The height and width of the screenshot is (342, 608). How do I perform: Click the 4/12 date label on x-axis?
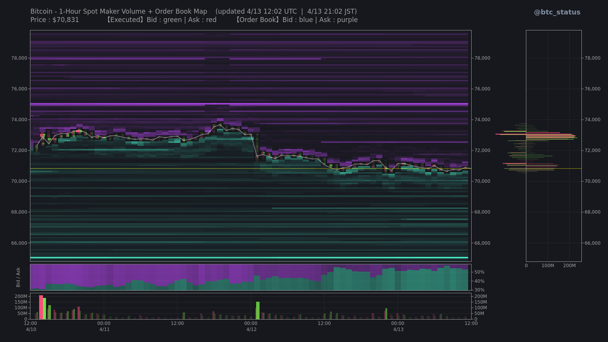[x=252, y=329]
